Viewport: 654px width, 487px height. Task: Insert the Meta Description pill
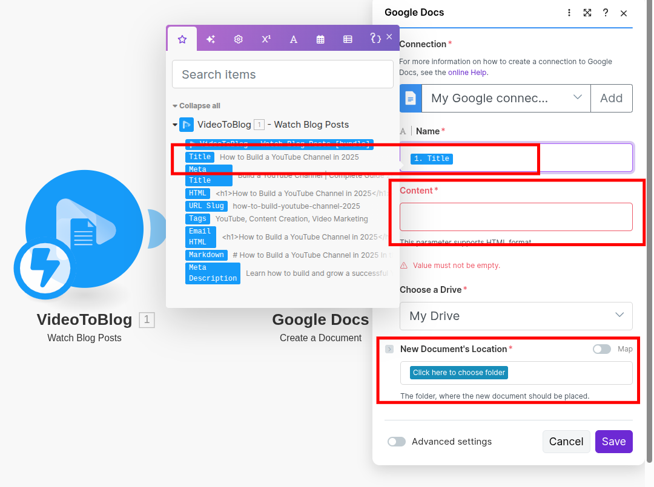[x=213, y=273]
